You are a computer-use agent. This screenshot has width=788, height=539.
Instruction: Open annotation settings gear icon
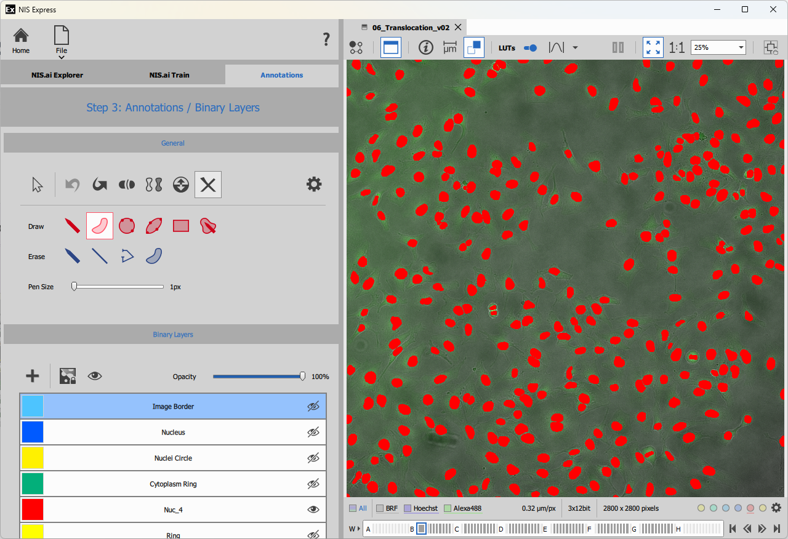314,184
